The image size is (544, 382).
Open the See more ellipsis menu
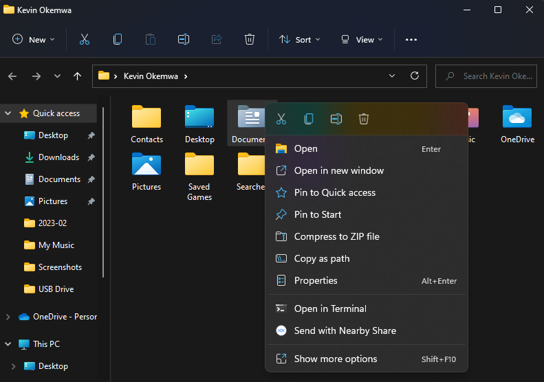[411, 39]
